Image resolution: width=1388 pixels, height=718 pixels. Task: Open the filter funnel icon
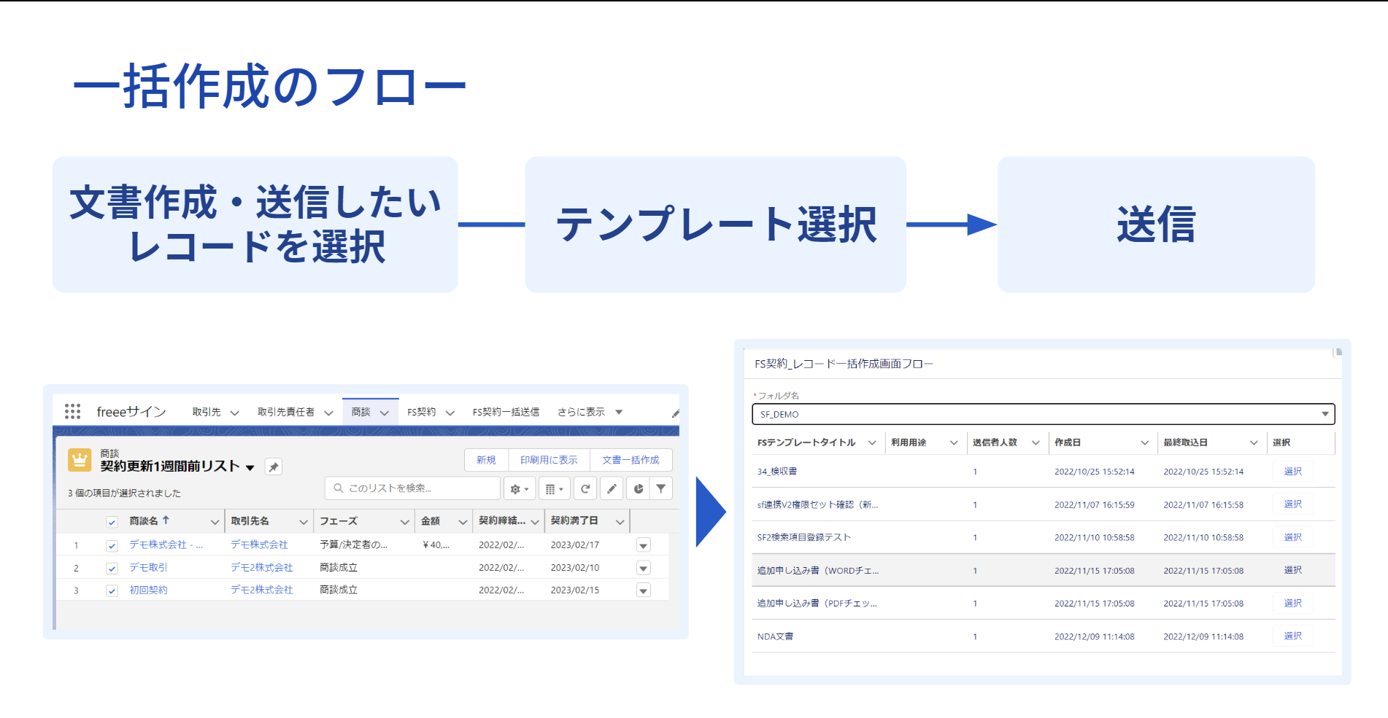[660, 488]
